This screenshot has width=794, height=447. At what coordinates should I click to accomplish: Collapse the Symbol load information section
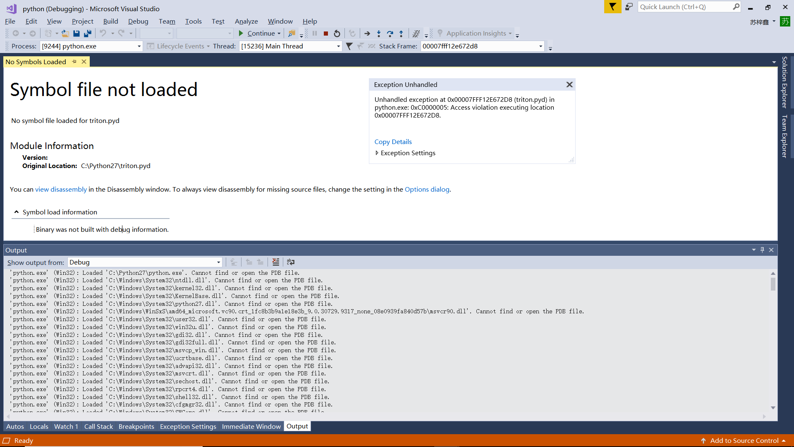(x=17, y=211)
